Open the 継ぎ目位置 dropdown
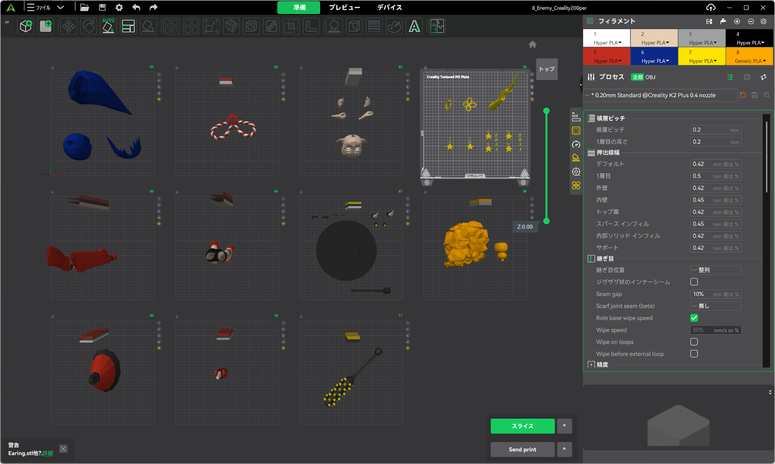775x464 pixels. [x=715, y=270]
